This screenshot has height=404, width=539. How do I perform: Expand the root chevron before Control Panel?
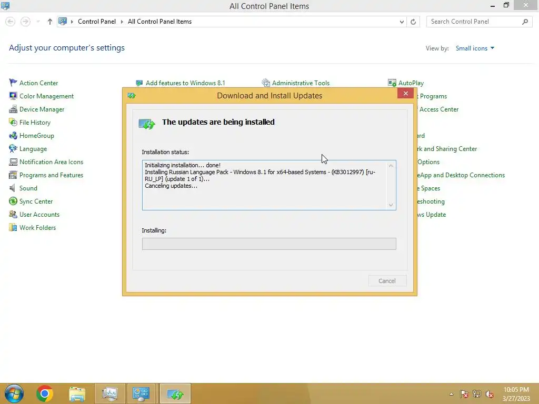pos(72,22)
